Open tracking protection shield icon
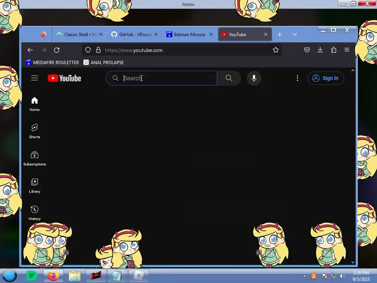Viewport: 377px width, 283px height. point(88,50)
